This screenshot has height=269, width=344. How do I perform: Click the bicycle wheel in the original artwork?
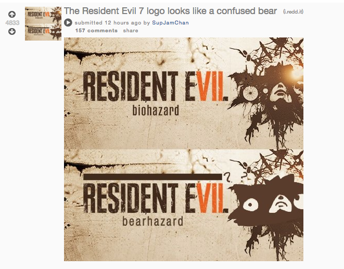[x=250, y=93]
